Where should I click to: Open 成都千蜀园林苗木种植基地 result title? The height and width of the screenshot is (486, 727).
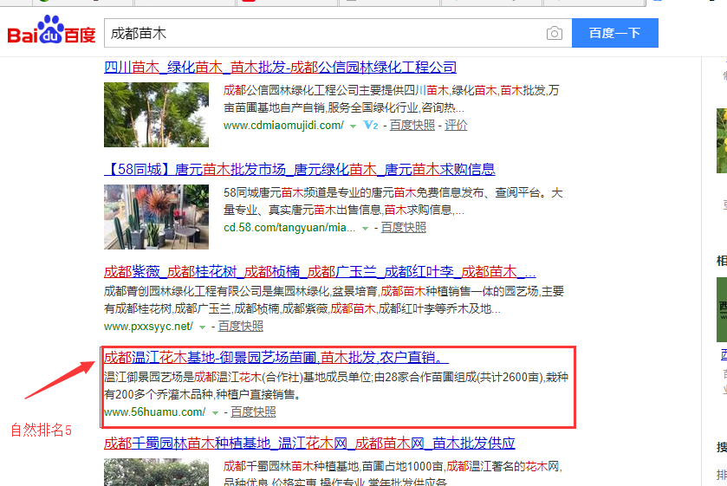pos(309,444)
